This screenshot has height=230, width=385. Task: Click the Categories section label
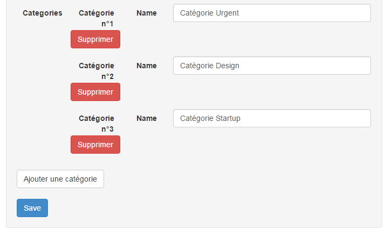coord(43,13)
